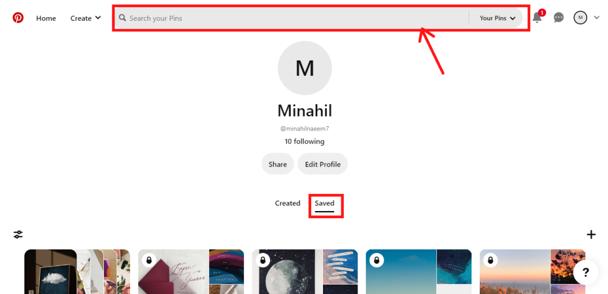Click the plus icon to add board
The height and width of the screenshot is (294, 608).
591,235
